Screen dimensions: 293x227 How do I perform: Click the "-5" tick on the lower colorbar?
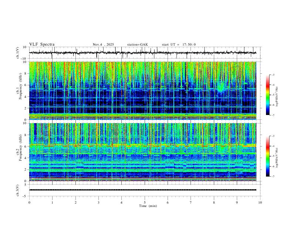point(273,156)
